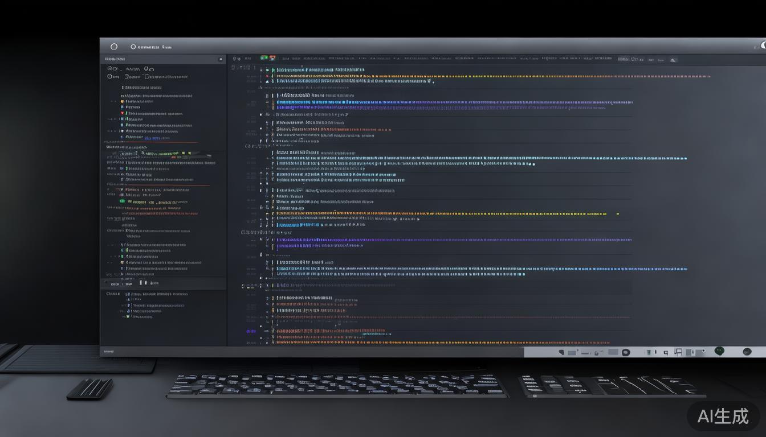Click the circle icon beside the window title text

(x=133, y=47)
